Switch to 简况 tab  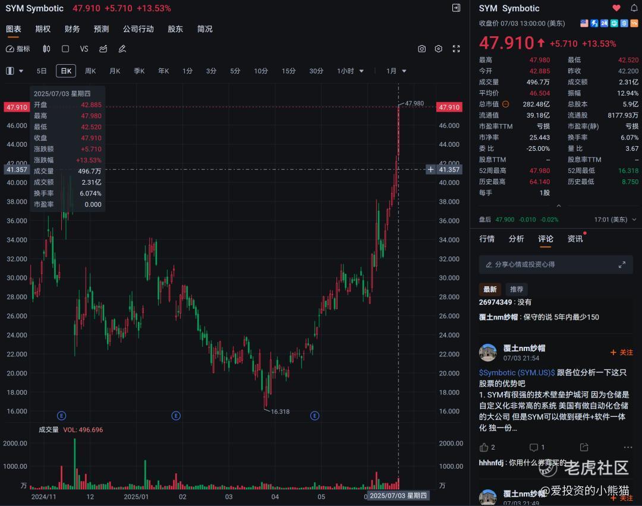204,29
